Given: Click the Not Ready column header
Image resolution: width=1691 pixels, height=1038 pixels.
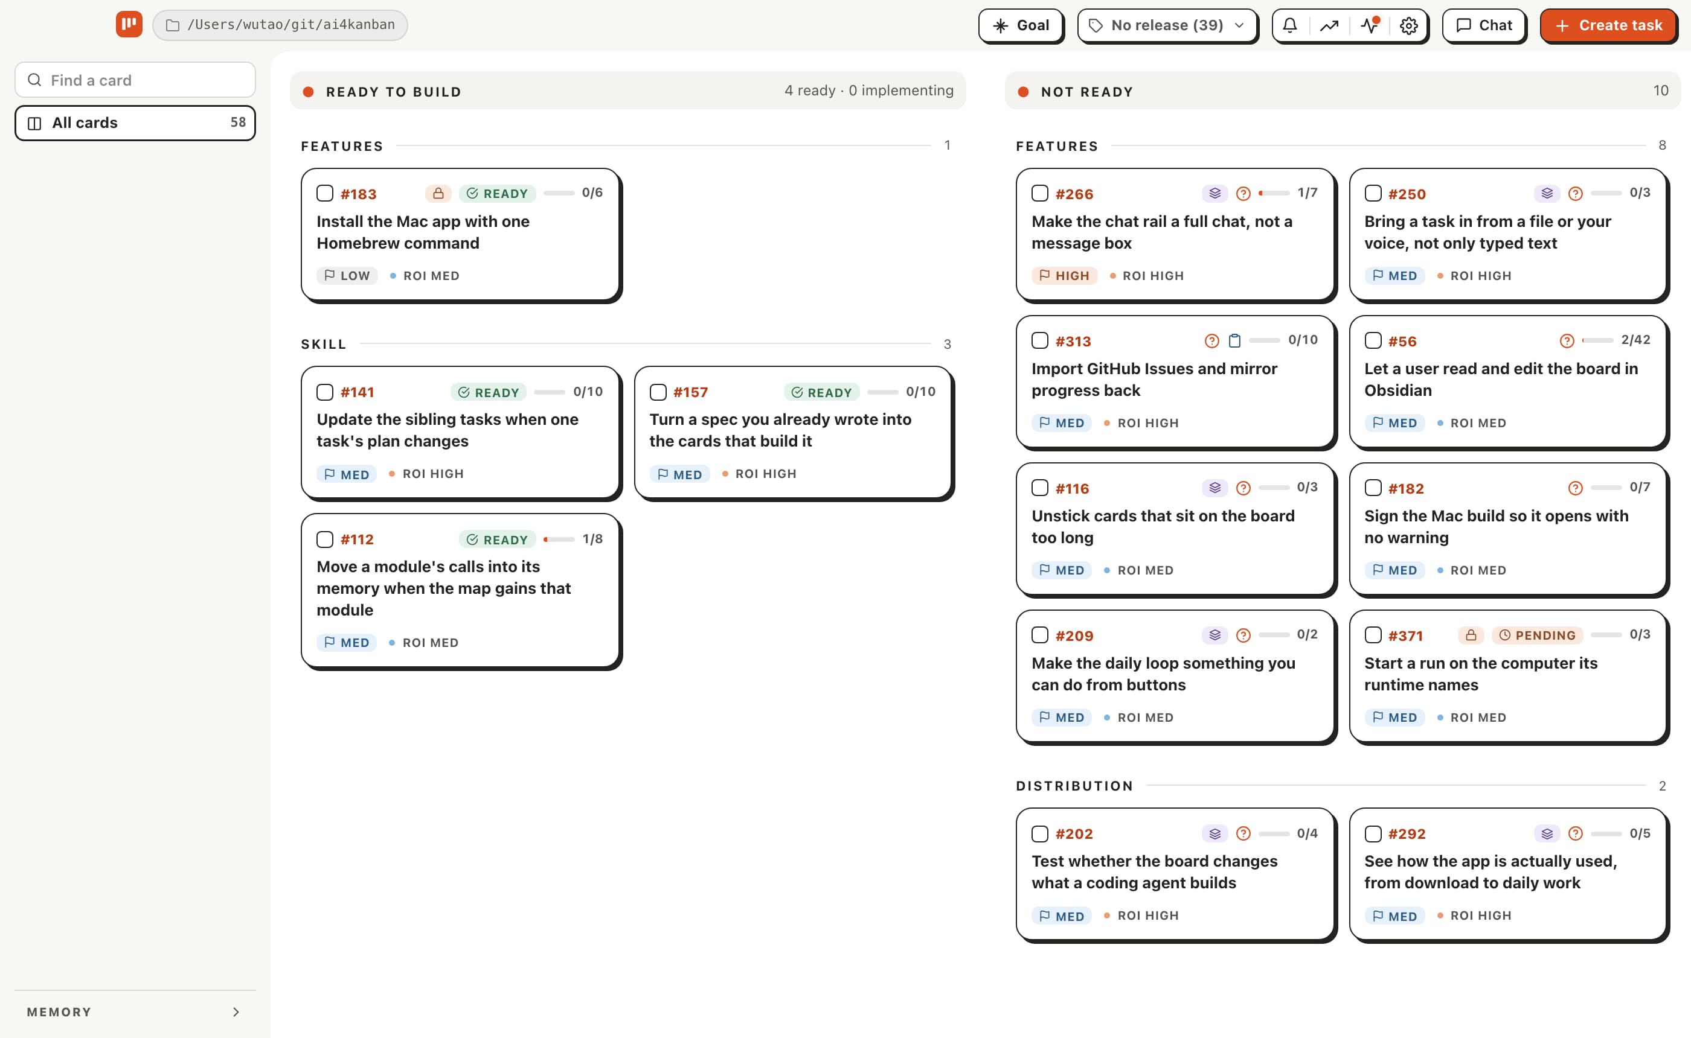Looking at the screenshot, I should click(1343, 91).
